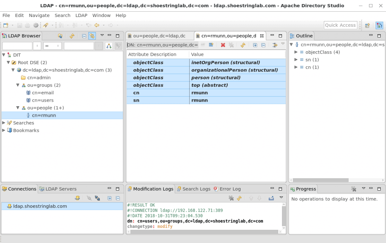Screen dimensions: 386x243
Task: Refresh the LDAP Browser tree
Action: point(72,36)
